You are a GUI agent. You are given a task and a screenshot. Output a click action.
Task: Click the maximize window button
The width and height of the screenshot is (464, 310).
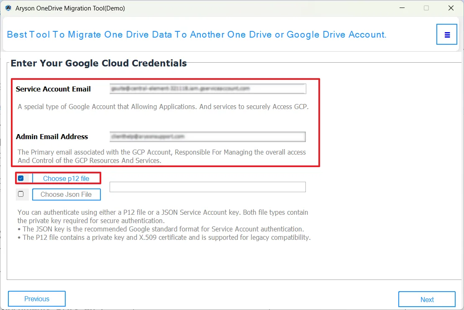pos(426,8)
